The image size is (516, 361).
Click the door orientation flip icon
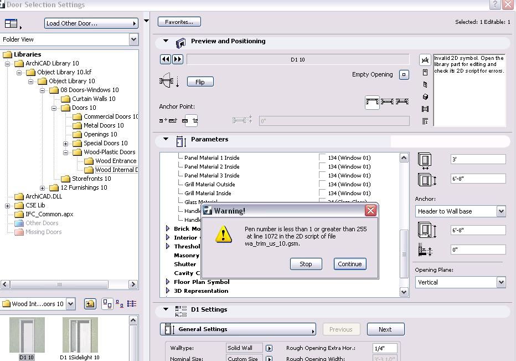tap(169, 80)
